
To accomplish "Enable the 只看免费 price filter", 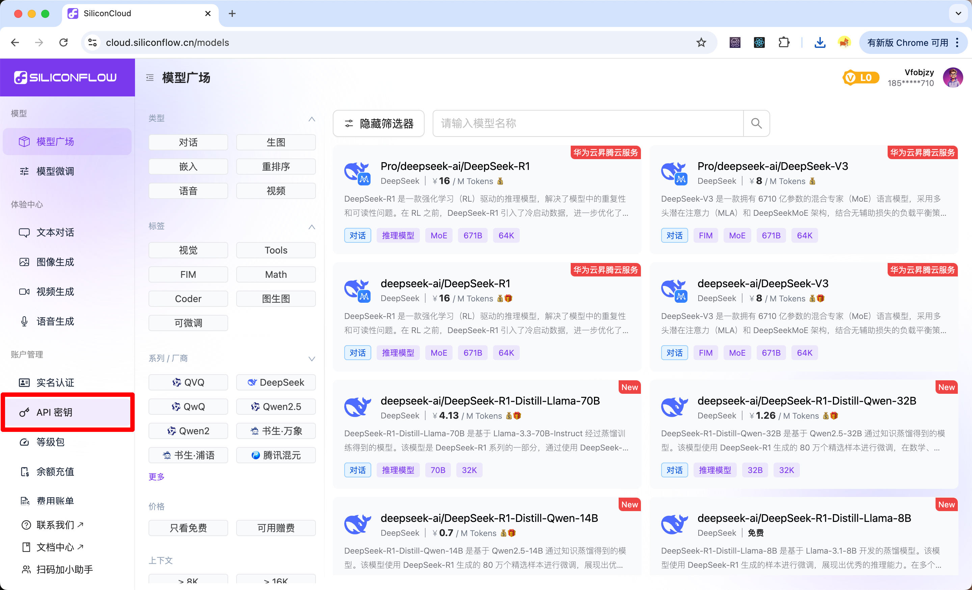I will (188, 528).
